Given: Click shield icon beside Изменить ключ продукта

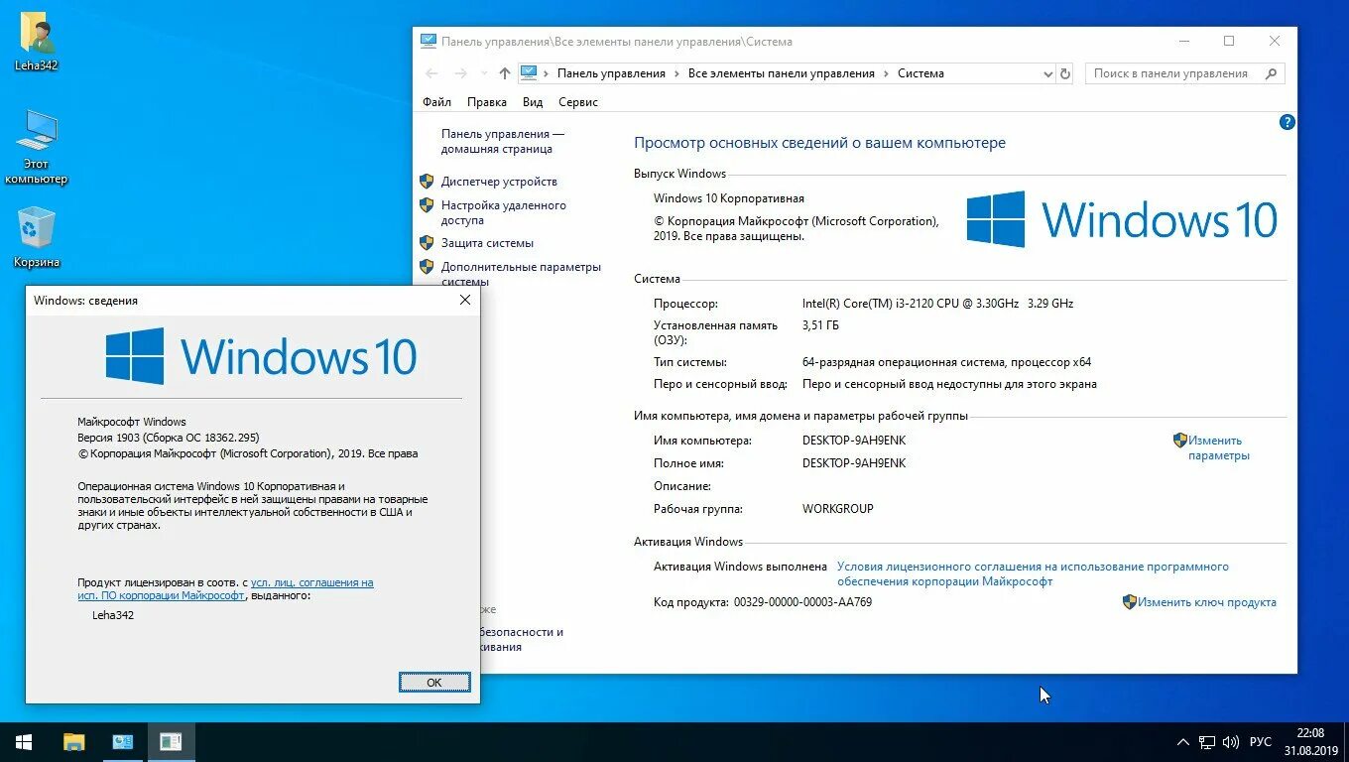Looking at the screenshot, I should 1130,601.
